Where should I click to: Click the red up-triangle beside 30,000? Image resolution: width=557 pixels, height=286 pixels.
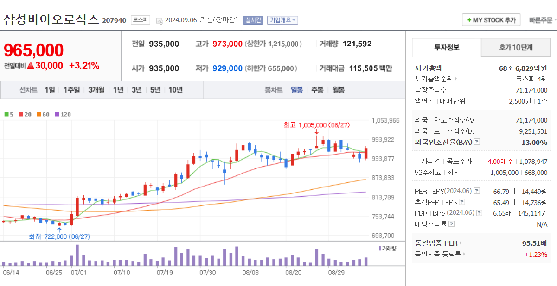(31, 66)
